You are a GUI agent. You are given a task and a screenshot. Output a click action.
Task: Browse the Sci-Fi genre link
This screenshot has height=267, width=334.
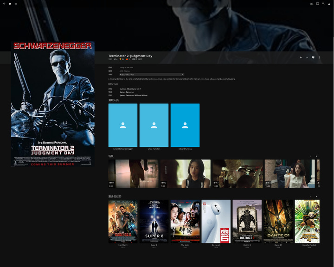tap(139, 89)
